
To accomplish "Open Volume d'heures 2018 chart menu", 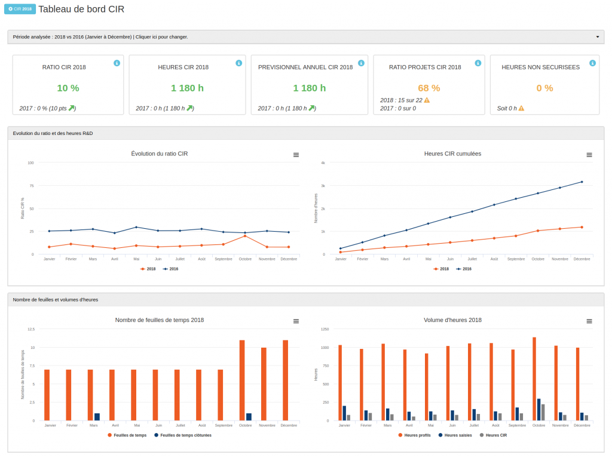I will (x=589, y=321).
